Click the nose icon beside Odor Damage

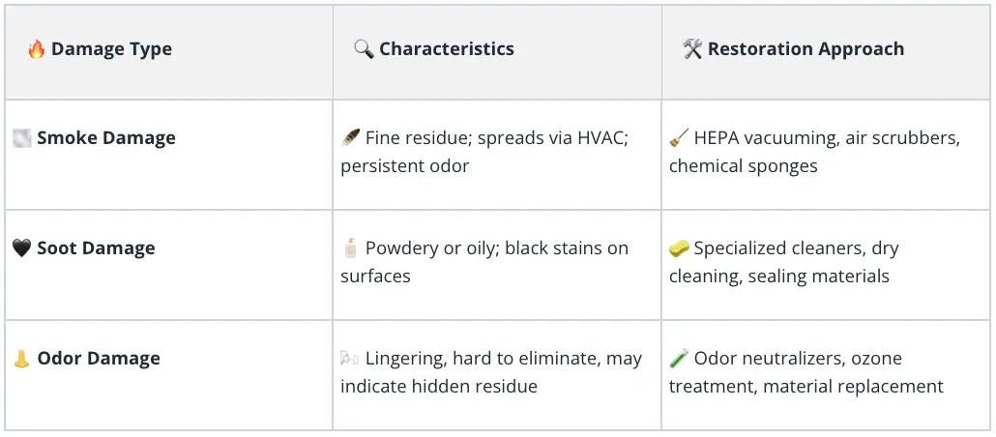point(21,359)
